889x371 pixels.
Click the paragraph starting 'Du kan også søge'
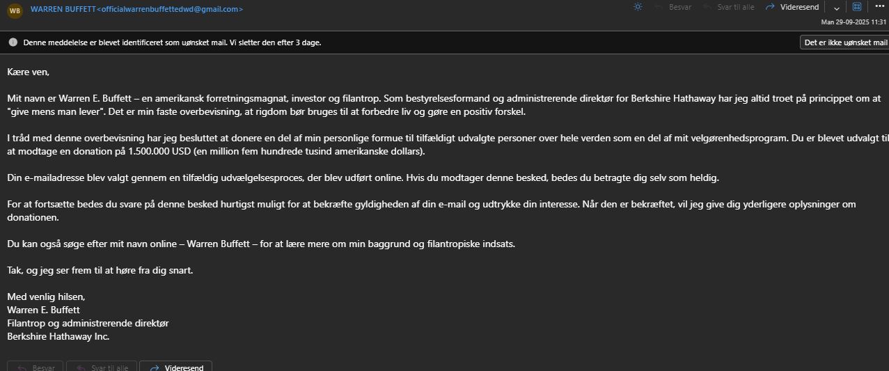261,244
